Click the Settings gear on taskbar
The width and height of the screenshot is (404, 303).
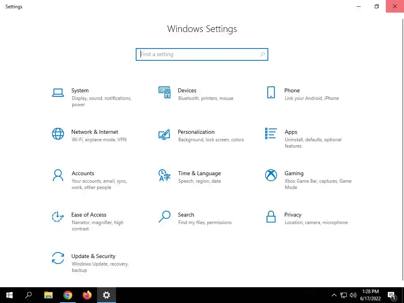[107, 295]
